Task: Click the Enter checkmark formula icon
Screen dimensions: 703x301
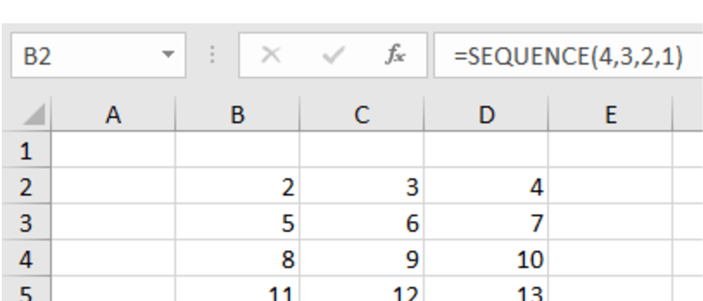Action: (x=333, y=55)
